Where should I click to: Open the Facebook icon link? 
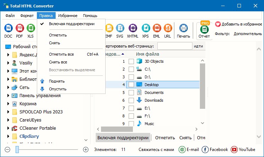coord(205,150)
